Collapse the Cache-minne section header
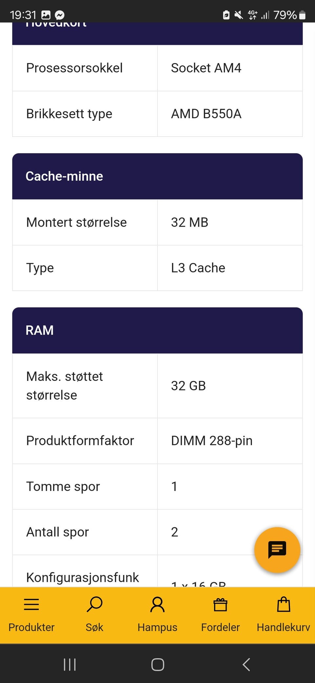Viewport: 315px width, 683px height. [x=157, y=176]
